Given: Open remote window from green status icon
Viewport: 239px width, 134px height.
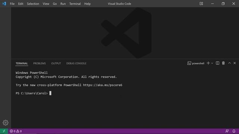Looking at the screenshot, I should [x=4, y=131].
